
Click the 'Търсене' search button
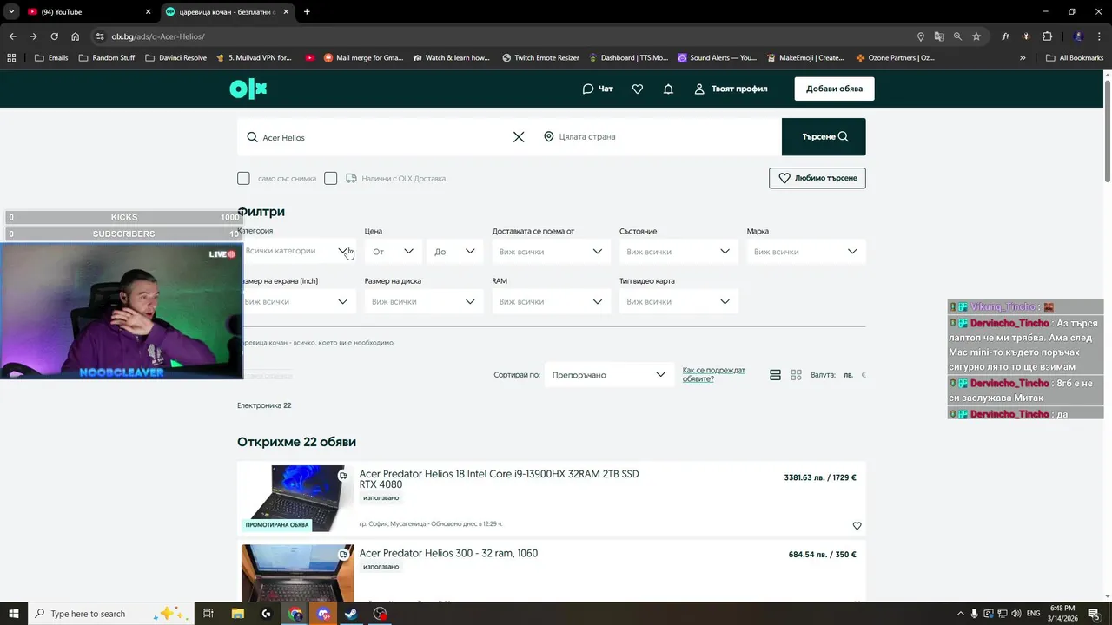coord(824,136)
